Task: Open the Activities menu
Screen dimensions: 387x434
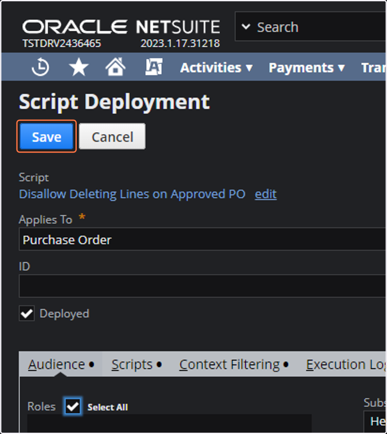Action: pos(216,68)
